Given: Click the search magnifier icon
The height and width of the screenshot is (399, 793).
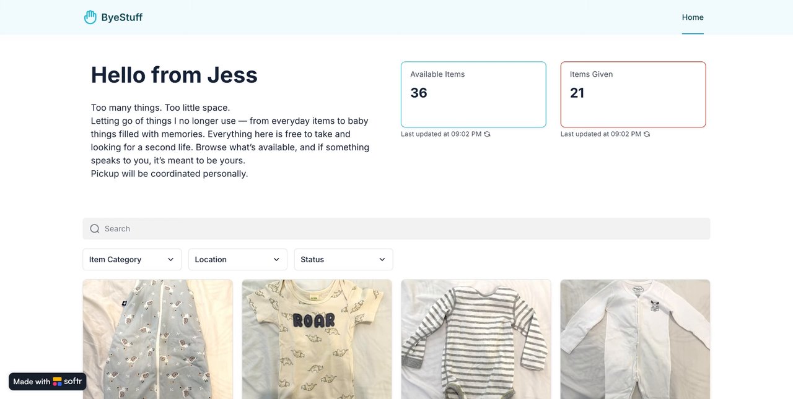Looking at the screenshot, I should [x=95, y=229].
